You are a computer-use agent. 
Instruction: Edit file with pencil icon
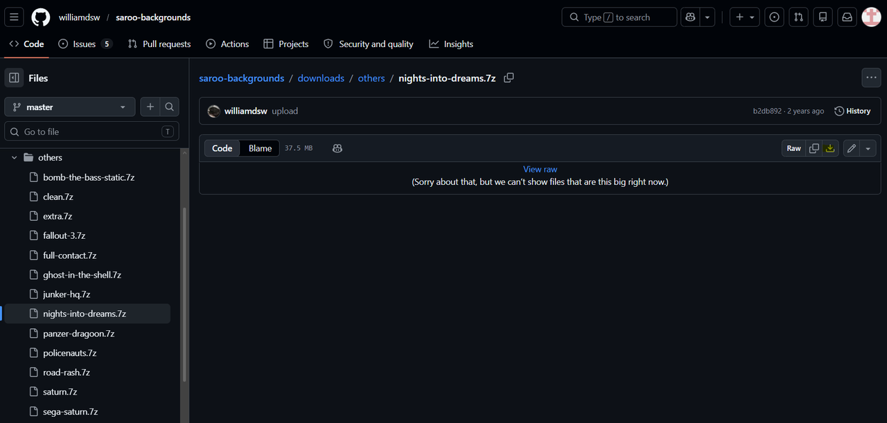coord(852,148)
